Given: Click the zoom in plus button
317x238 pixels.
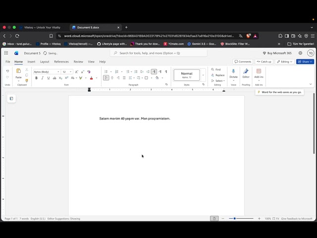Looking at the screenshot, I should [259, 219].
